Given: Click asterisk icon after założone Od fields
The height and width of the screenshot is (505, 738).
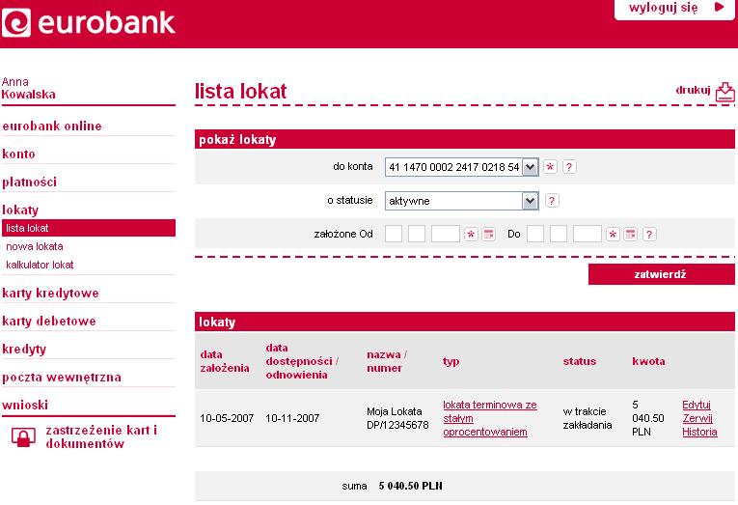Looking at the screenshot, I should coord(471,234).
